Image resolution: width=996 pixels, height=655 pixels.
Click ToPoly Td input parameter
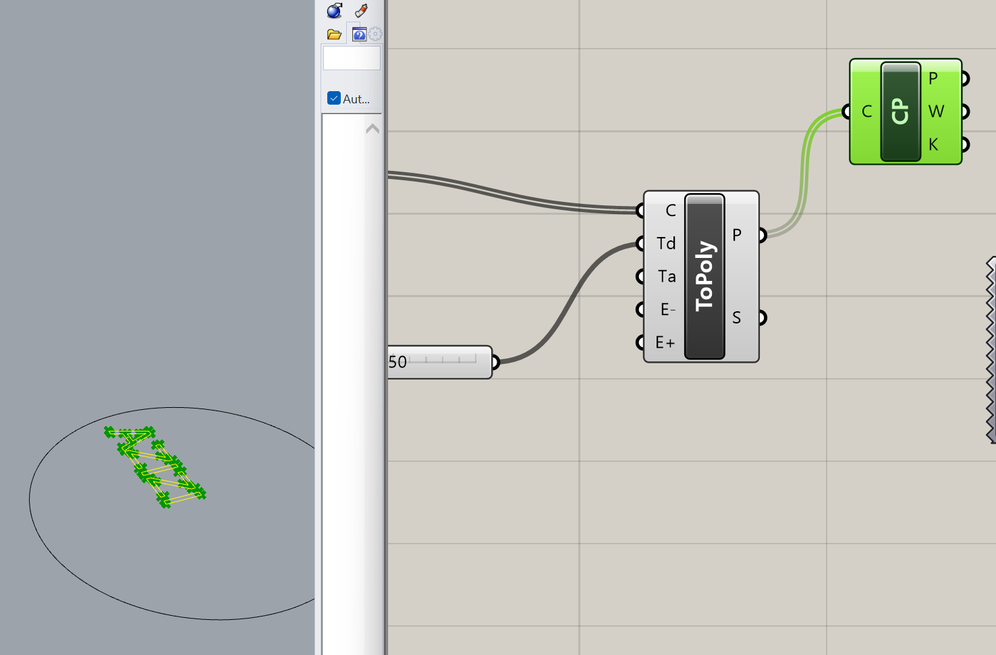click(x=665, y=243)
